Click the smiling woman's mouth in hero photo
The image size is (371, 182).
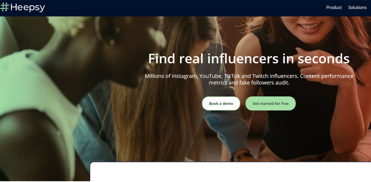pyautogui.click(x=311, y=25)
